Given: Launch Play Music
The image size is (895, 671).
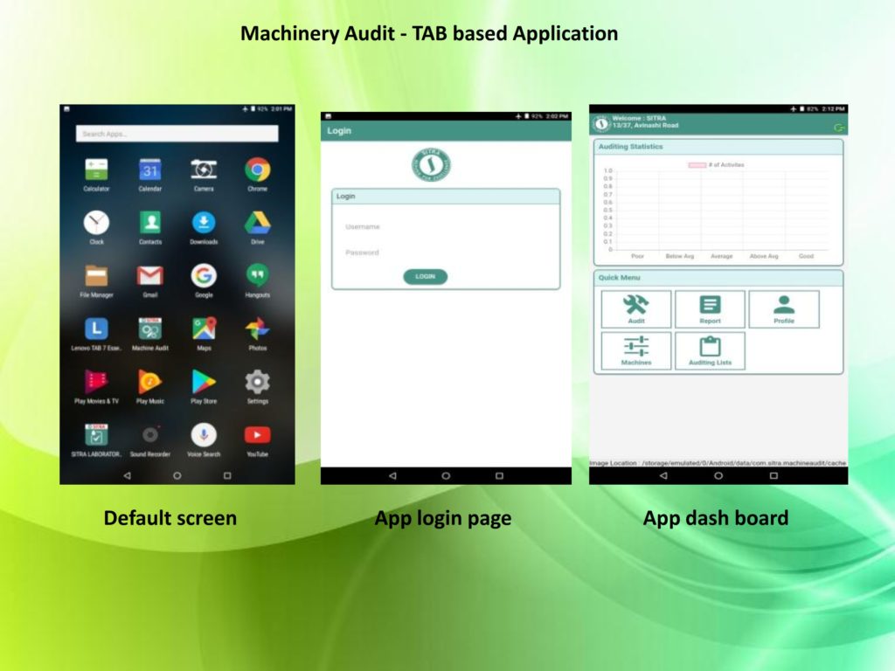Looking at the screenshot, I should tap(150, 382).
